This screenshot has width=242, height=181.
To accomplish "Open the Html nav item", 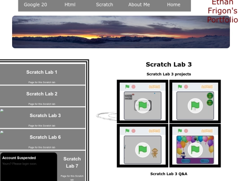I will click(70, 4).
